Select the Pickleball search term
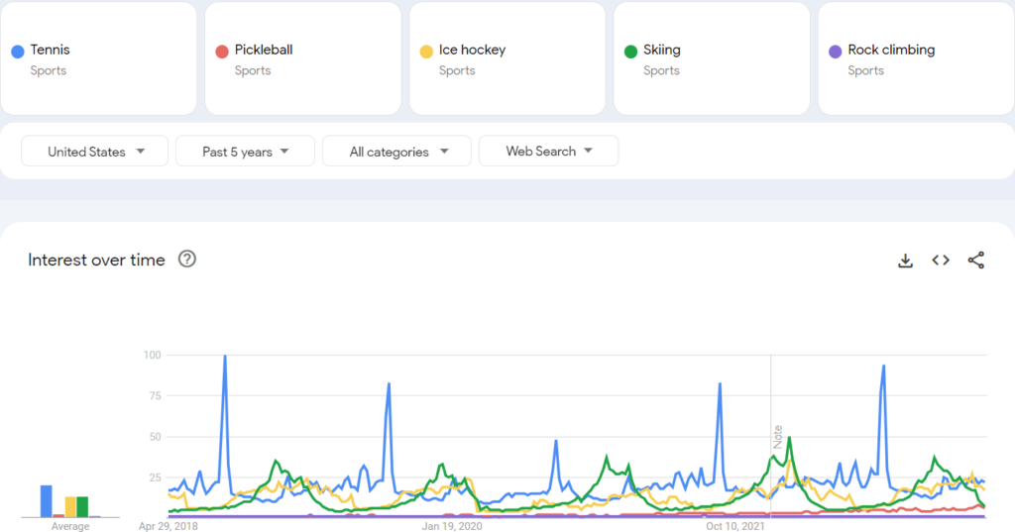Image resolution: width=1015 pixels, height=532 pixels. coord(264,50)
